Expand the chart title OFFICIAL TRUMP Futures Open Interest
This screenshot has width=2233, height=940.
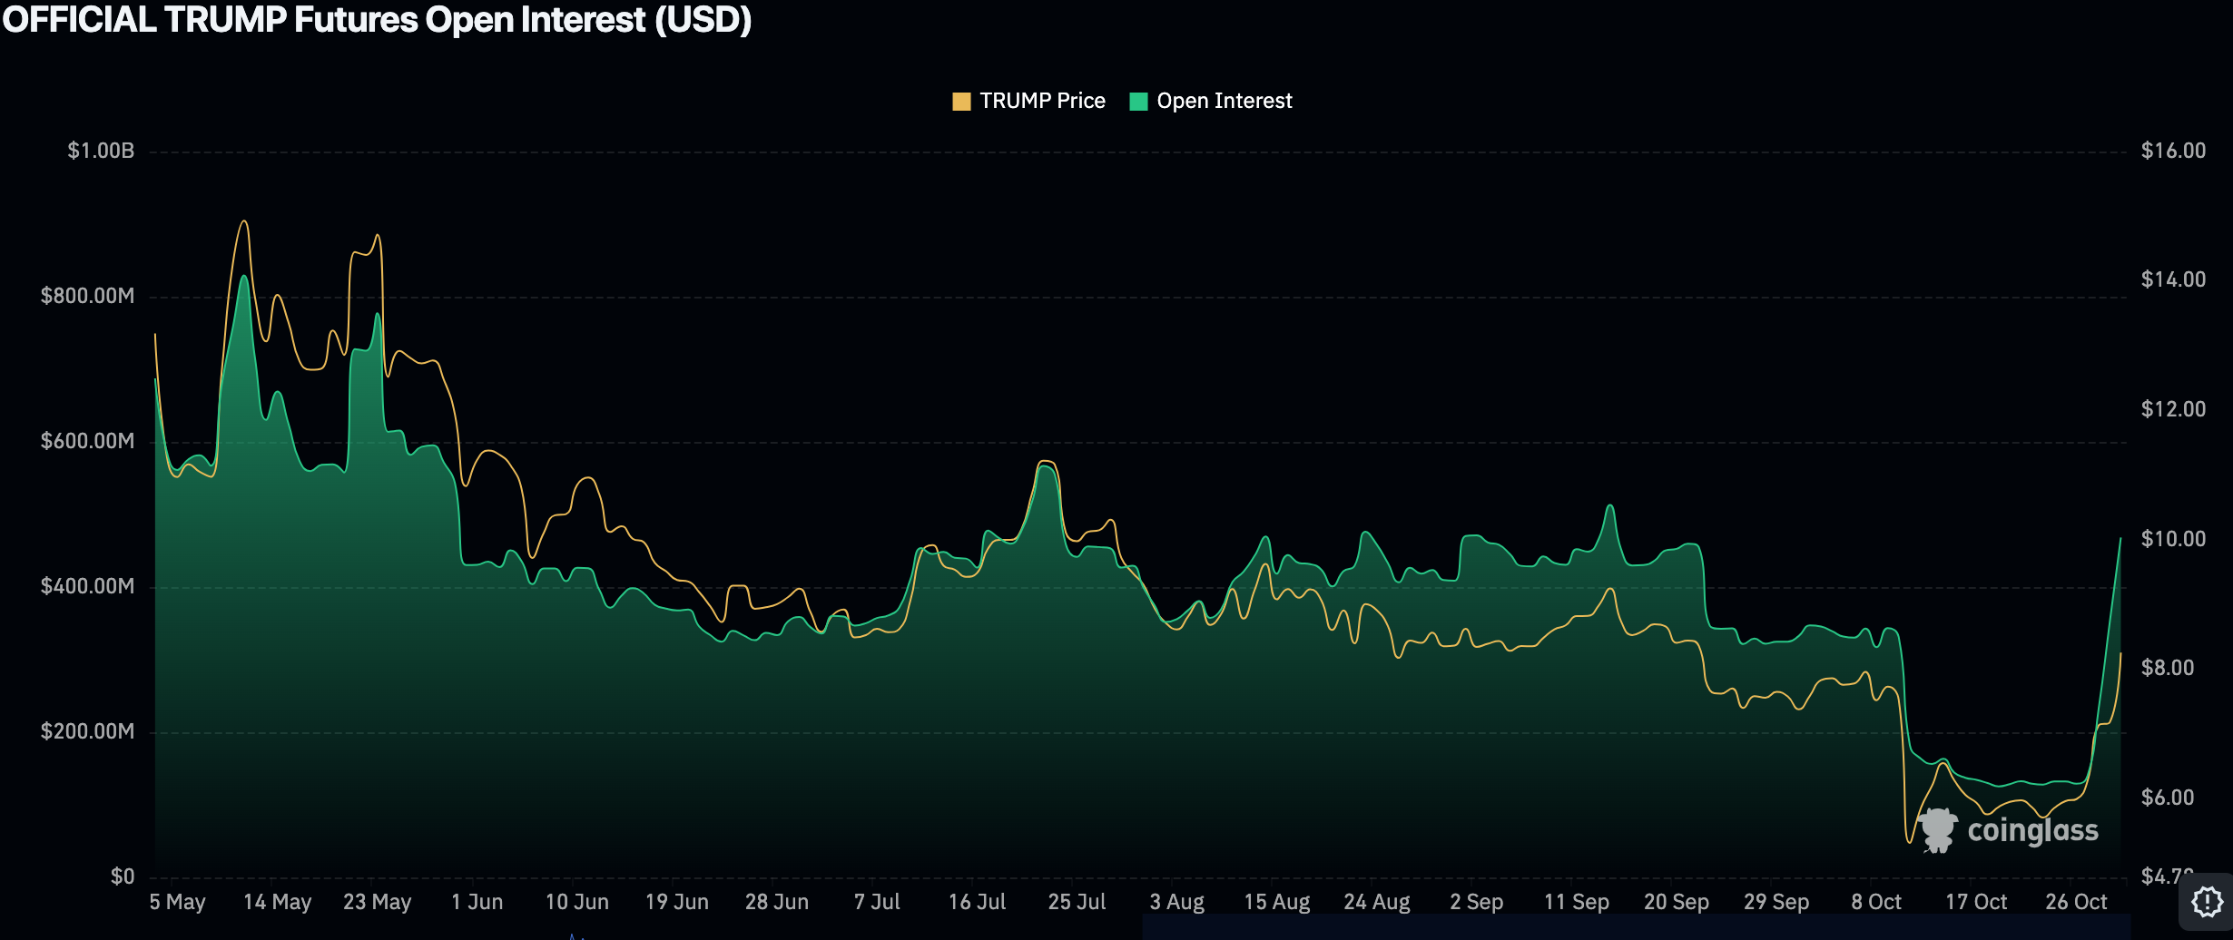(377, 20)
